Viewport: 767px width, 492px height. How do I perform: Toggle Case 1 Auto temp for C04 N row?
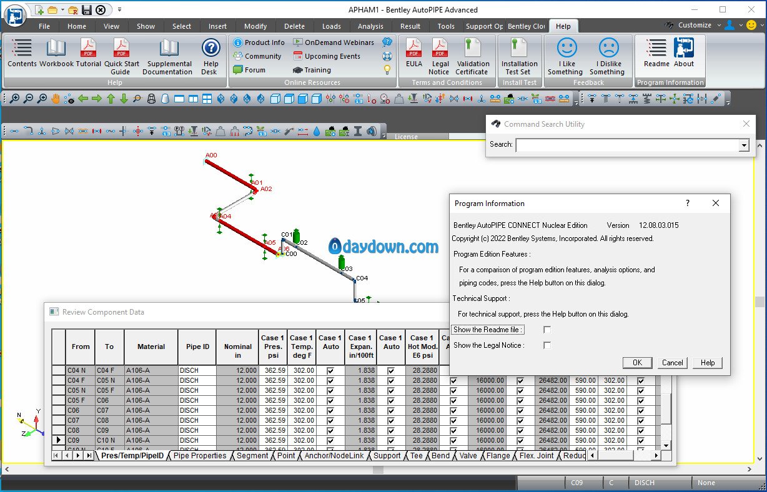[x=330, y=370]
